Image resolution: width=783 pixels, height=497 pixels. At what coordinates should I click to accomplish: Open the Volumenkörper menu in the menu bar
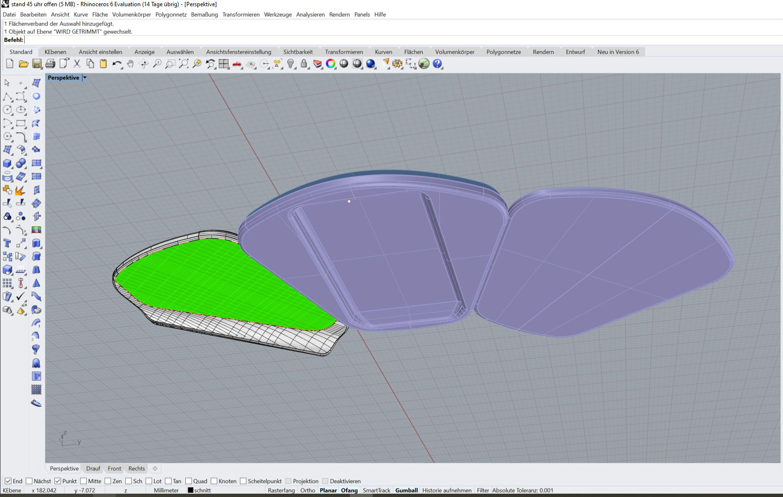[132, 14]
